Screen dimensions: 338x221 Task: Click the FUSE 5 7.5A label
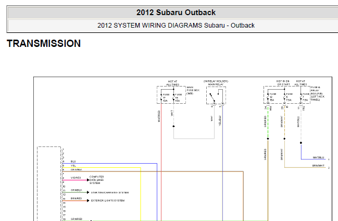(289, 97)
